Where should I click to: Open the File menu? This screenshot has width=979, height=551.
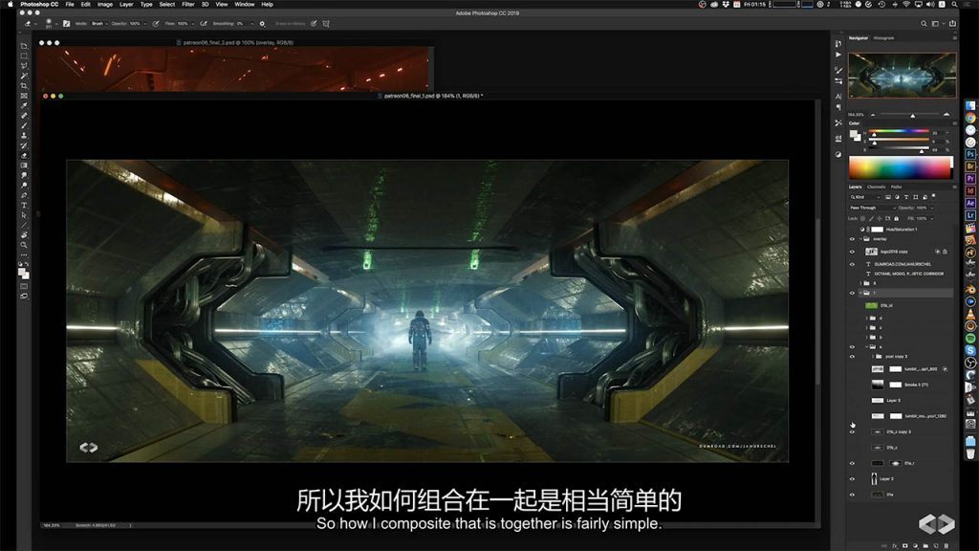tap(70, 5)
